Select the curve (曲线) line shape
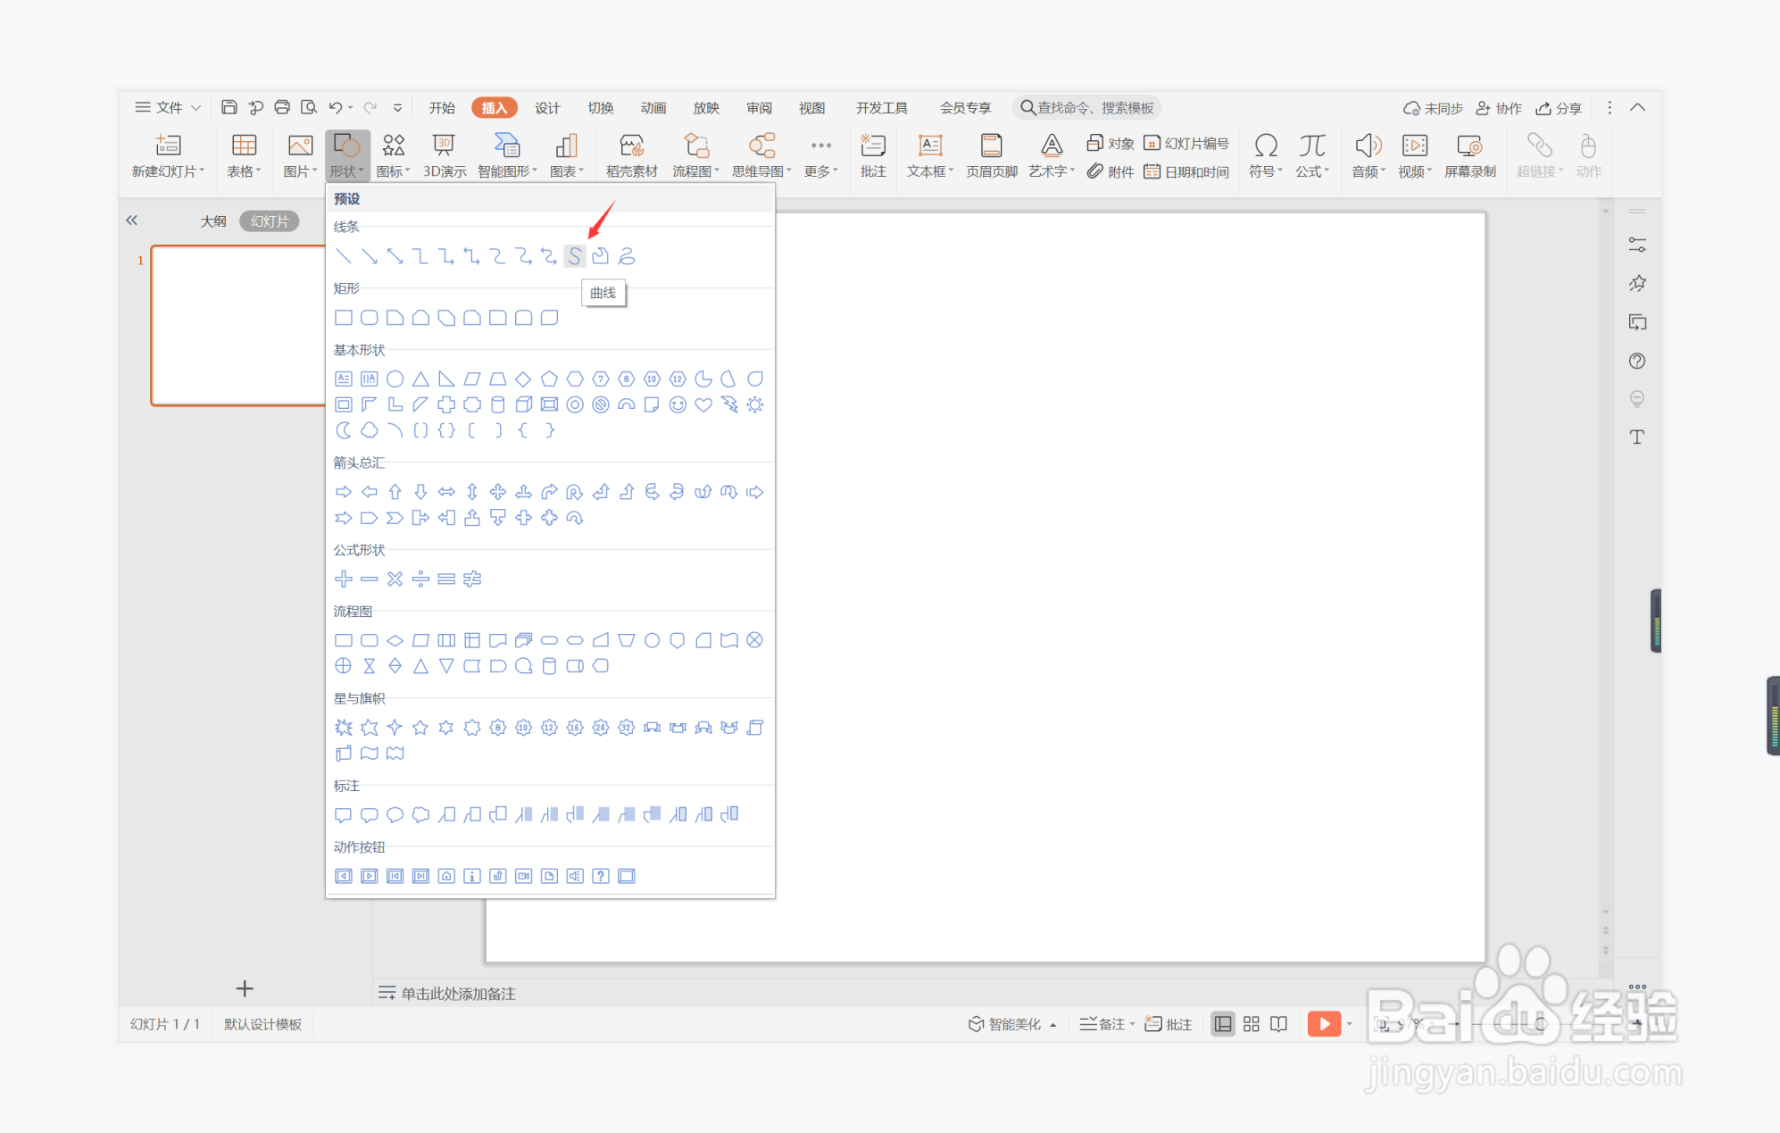This screenshot has height=1133, width=1780. [575, 256]
